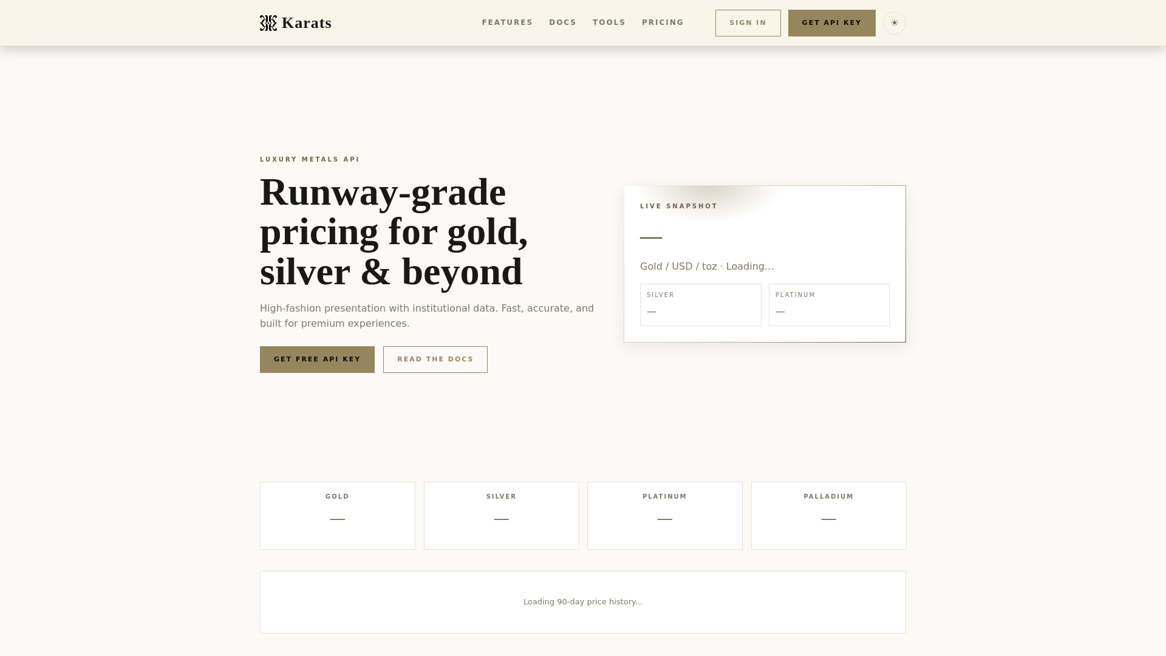Open the Docs nav link
Screen dimensions: 1166x656
click(x=563, y=22)
